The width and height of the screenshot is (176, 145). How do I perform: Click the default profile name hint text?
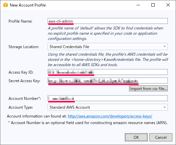pos(105,33)
